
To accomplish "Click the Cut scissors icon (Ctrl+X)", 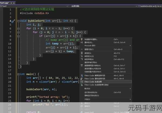I will point(82,103).
